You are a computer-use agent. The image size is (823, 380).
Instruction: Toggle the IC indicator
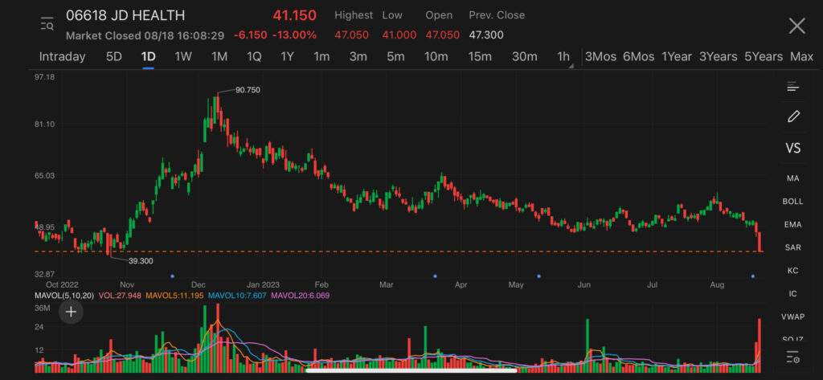(x=792, y=293)
